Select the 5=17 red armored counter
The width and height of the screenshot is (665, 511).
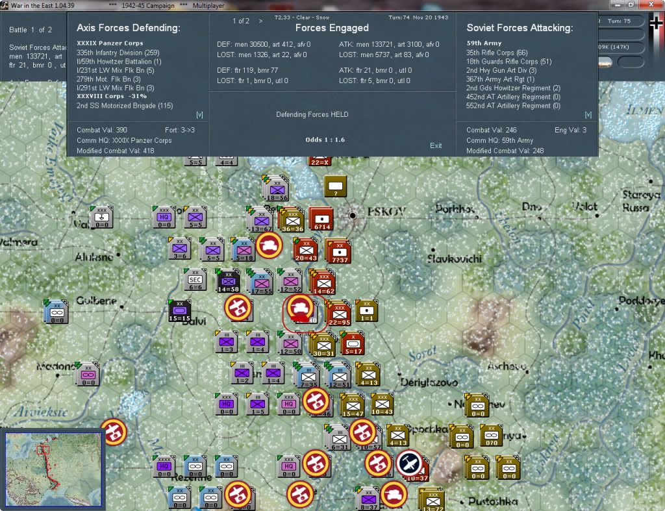tap(353, 343)
